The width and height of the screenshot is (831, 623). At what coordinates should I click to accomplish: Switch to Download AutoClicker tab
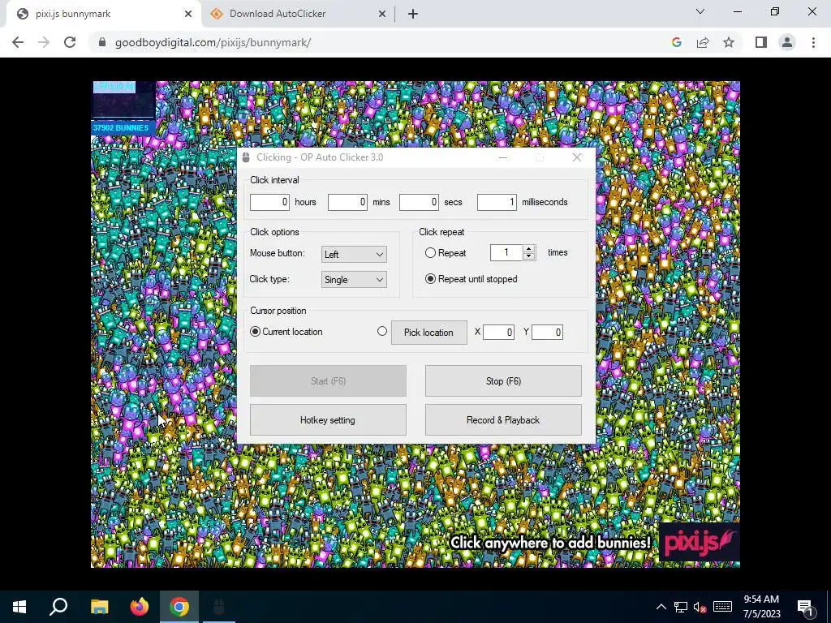(298, 14)
